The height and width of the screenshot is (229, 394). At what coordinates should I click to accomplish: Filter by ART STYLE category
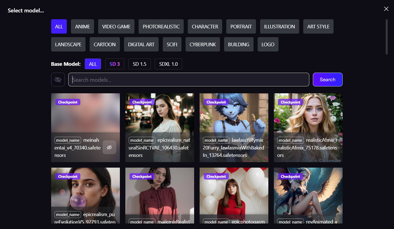point(318,26)
